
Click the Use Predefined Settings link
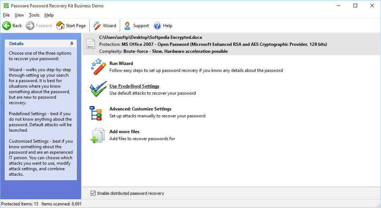tap(134, 86)
